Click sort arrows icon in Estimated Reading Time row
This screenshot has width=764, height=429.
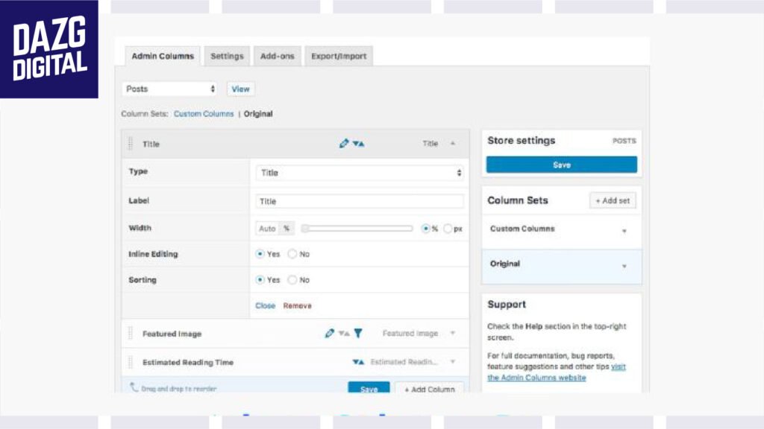point(358,362)
